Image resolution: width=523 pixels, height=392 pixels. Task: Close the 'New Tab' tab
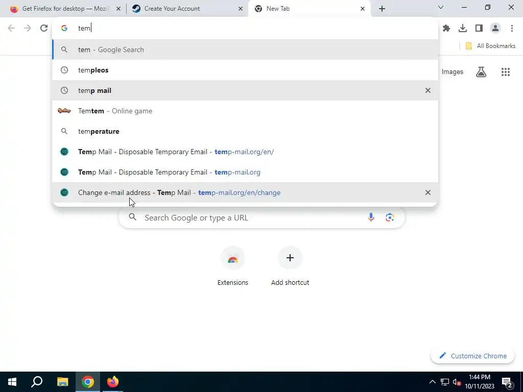tap(362, 9)
